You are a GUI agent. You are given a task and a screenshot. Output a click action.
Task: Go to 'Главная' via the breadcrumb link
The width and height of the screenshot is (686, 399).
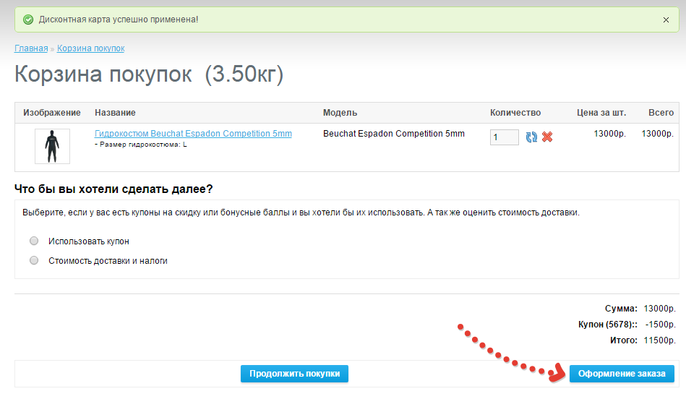pyautogui.click(x=31, y=48)
